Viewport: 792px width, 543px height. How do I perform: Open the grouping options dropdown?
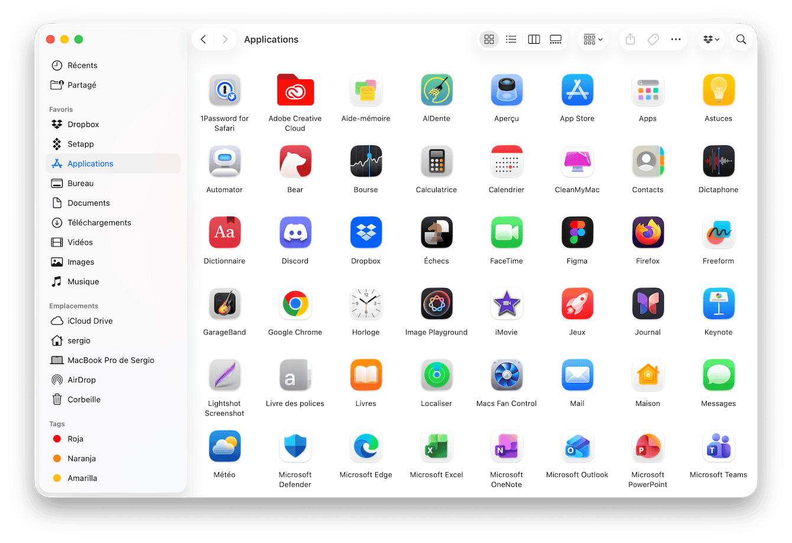(592, 39)
